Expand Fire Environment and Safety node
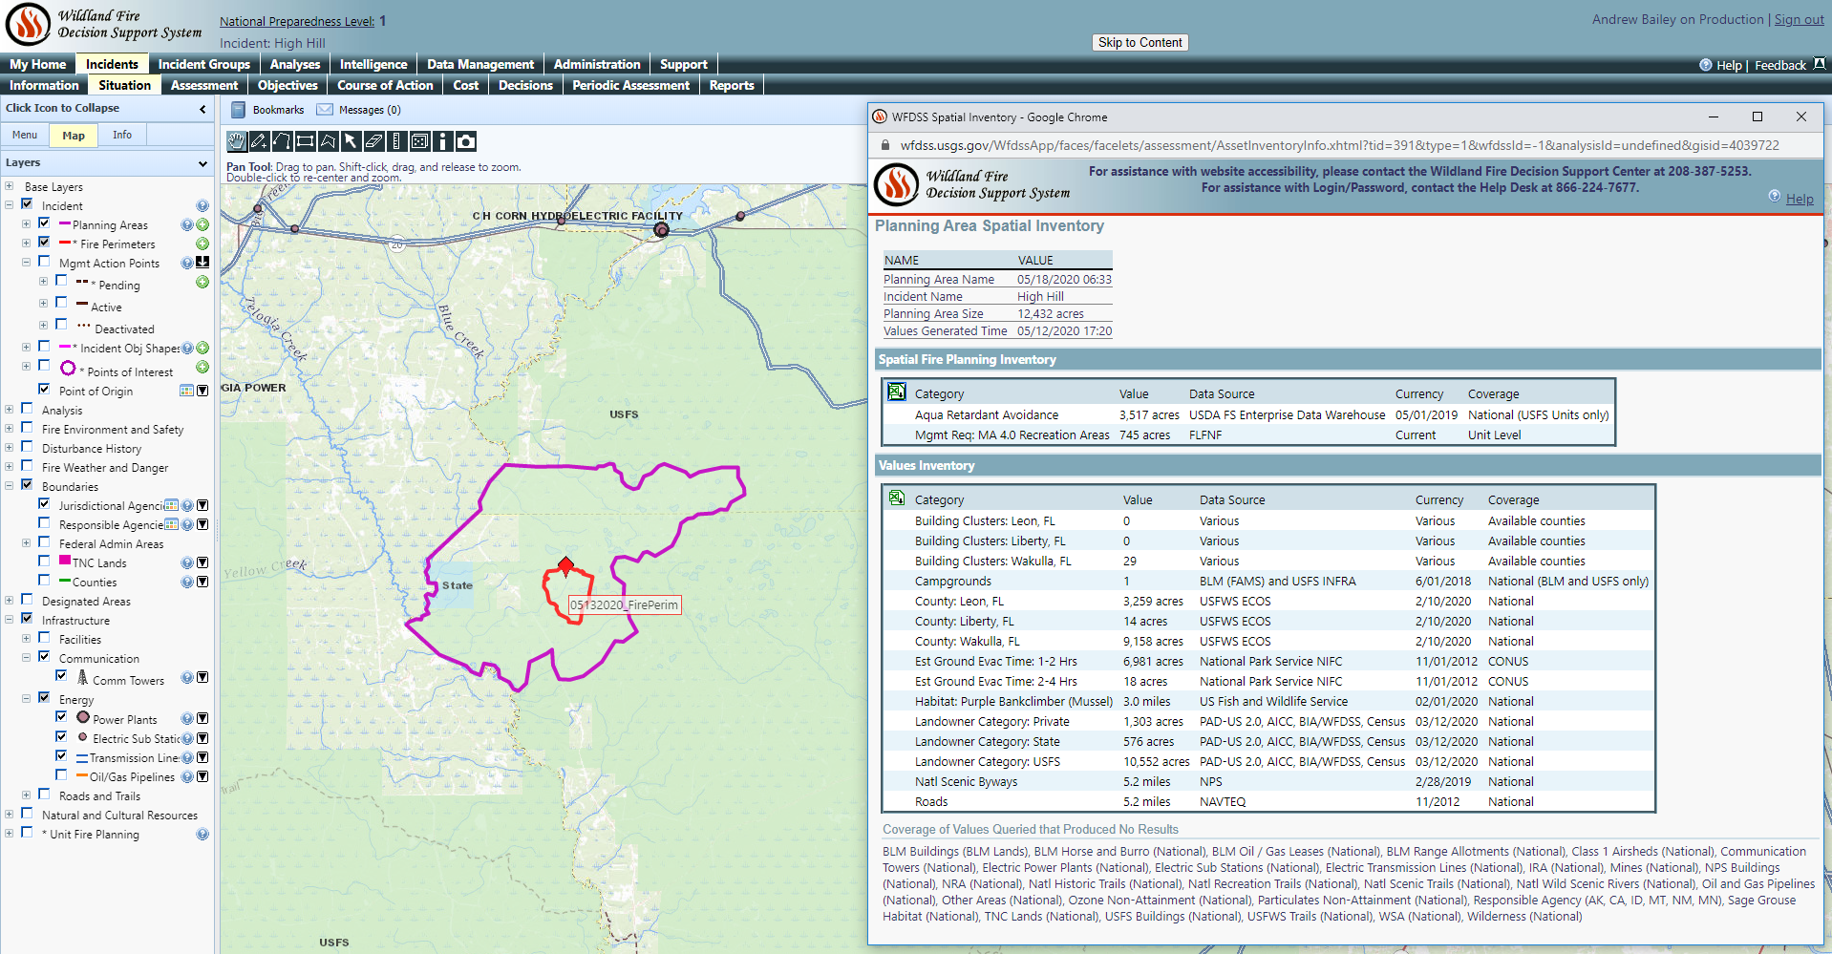Viewport: 1832px width, 954px height. tap(10, 428)
